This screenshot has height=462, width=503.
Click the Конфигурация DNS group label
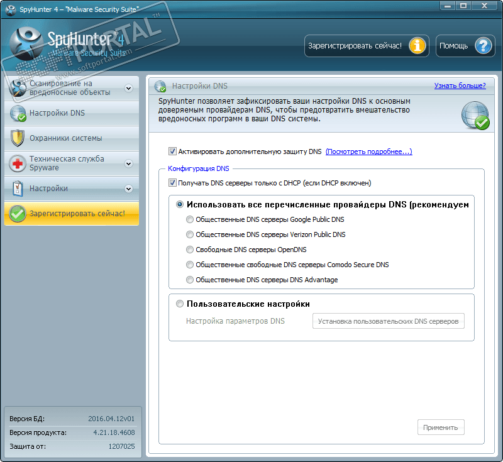[199, 168]
